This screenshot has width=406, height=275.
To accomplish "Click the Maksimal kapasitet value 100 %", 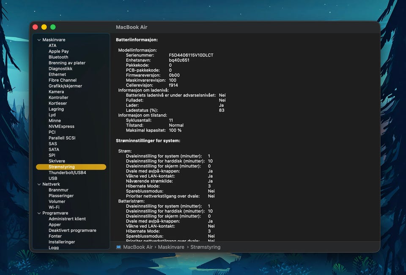I will (x=175, y=130).
